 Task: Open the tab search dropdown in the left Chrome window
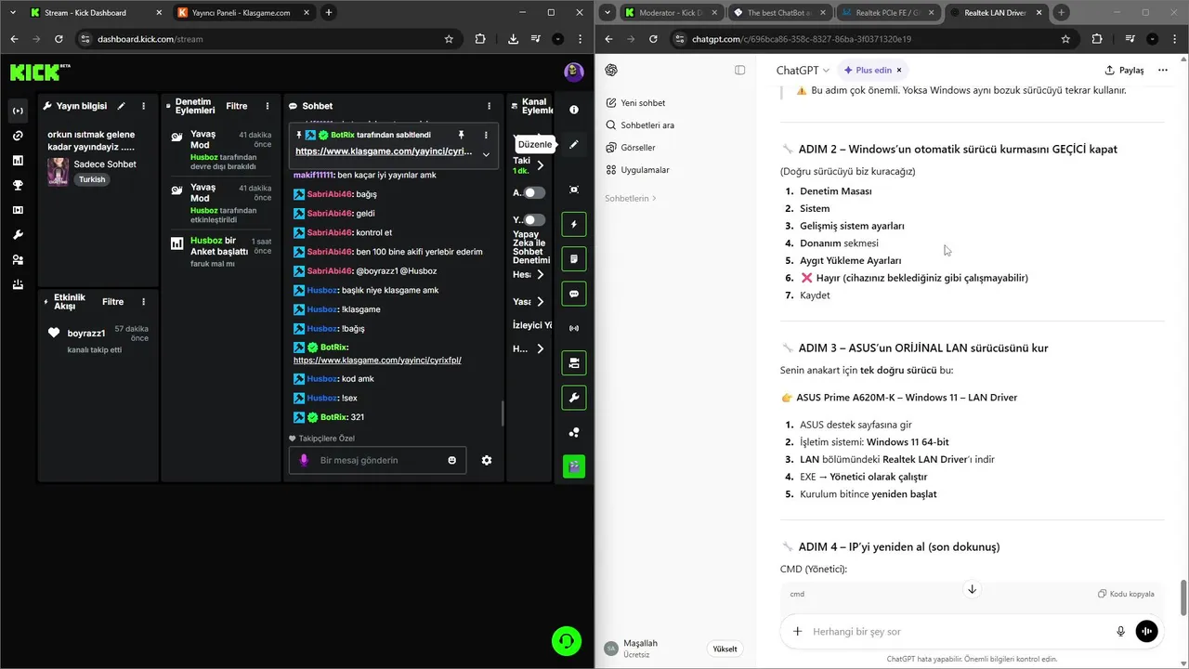pyautogui.click(x=13, y=12)
